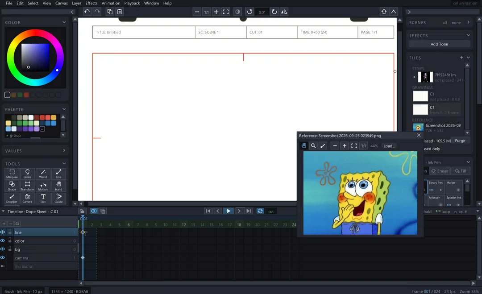
Task: Select the Wand tool
Action: (43, 174)
